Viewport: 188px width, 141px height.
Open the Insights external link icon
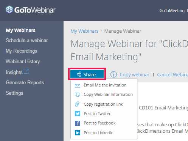(26, 71)
